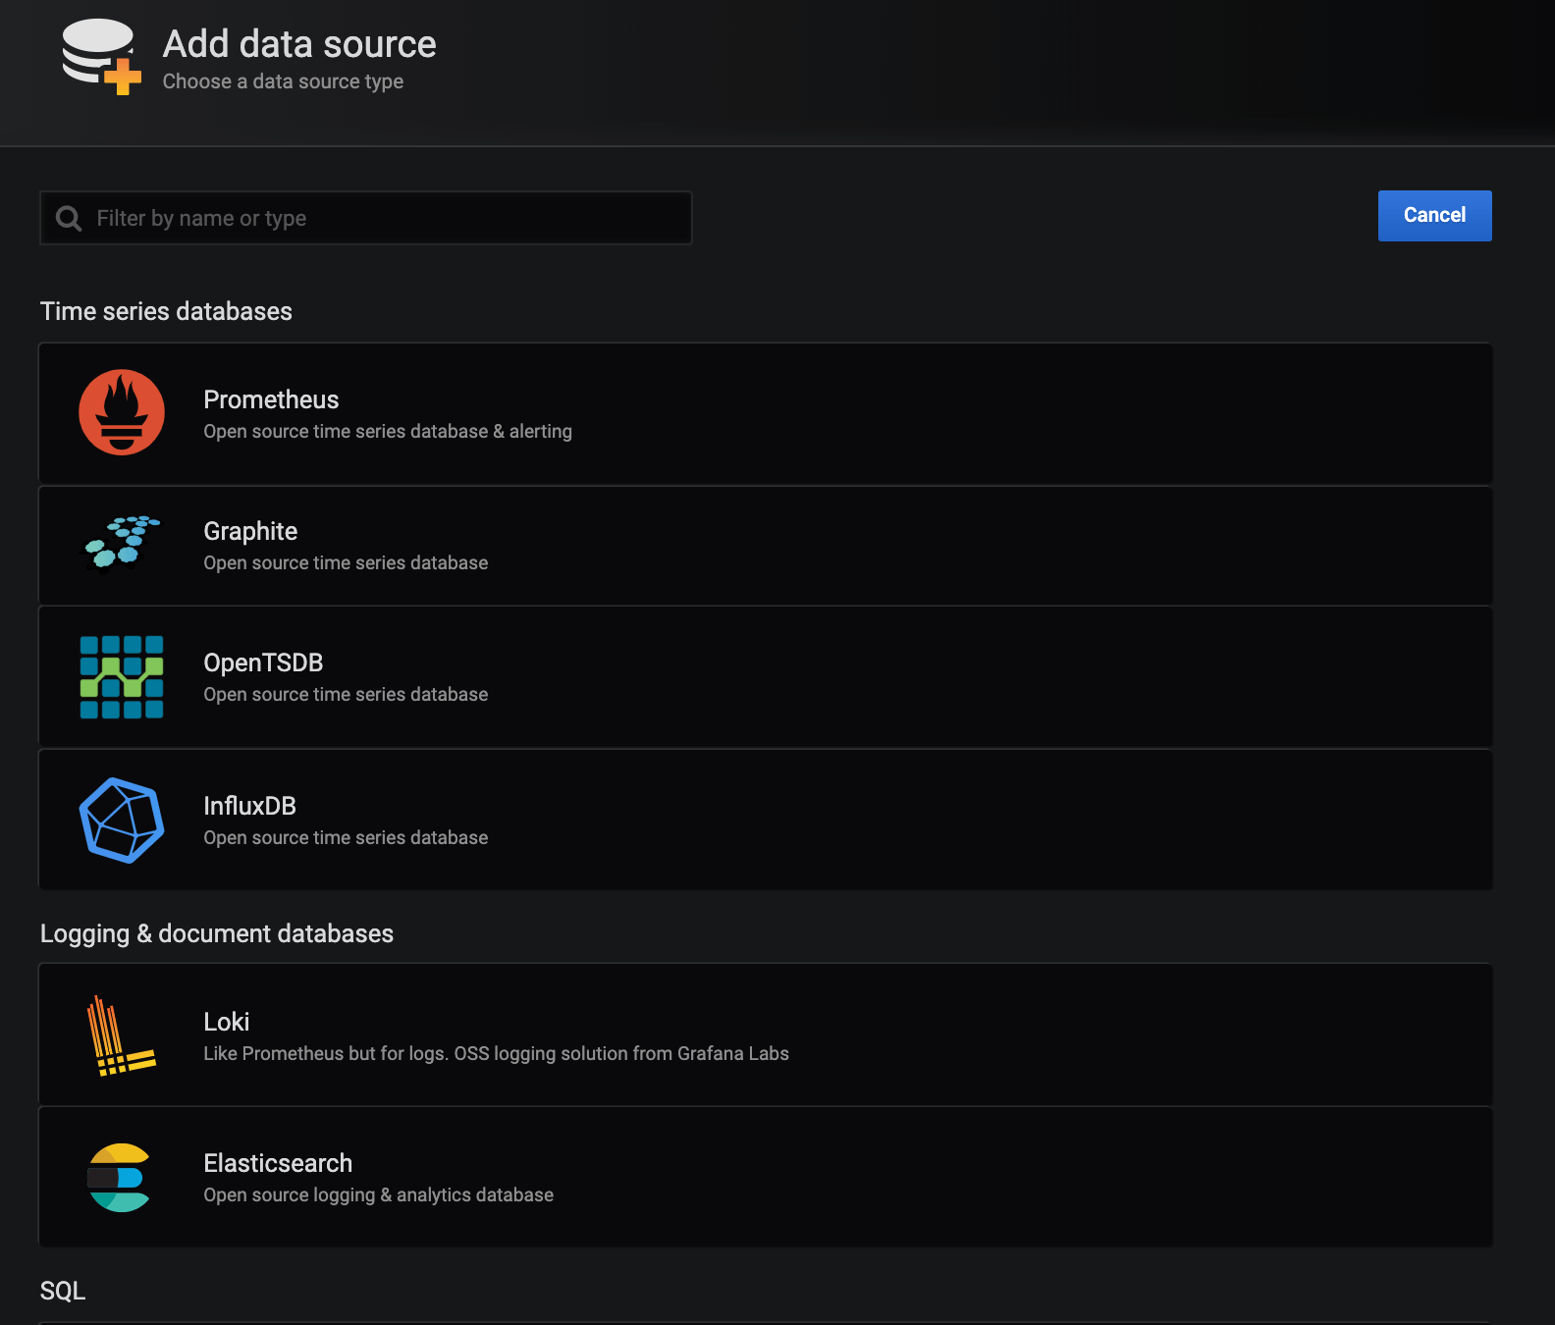This screenshot has height=1325, width=1555.
Task: Click the Add data source database icon
Action: [x=101, y=56]
